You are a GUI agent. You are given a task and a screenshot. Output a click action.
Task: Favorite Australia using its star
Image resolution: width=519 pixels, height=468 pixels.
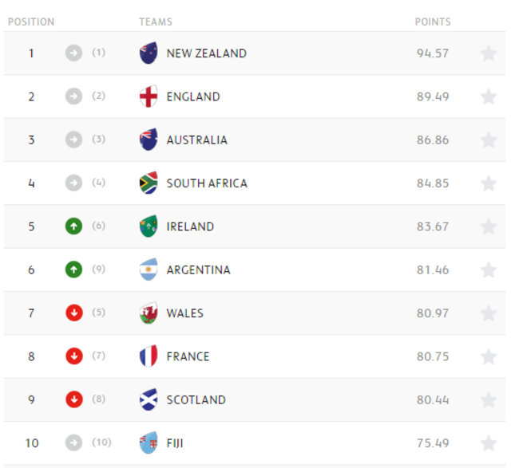489,140
